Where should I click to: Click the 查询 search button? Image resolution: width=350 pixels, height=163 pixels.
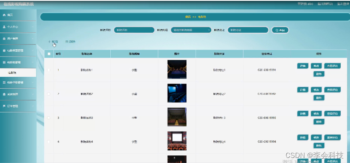point(280,30)
